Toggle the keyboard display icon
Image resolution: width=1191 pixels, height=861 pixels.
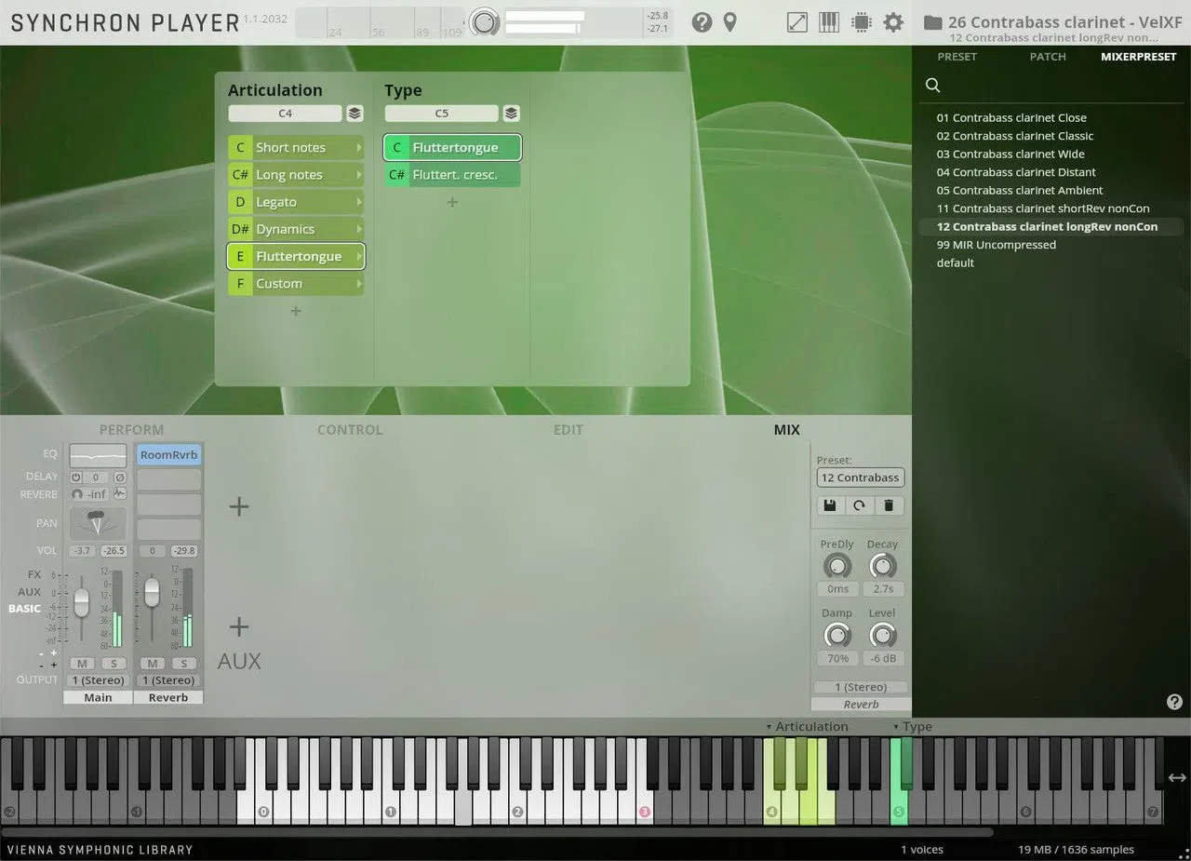point(829,22)
